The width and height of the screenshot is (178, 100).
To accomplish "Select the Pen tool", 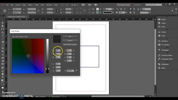I will 3,42.
